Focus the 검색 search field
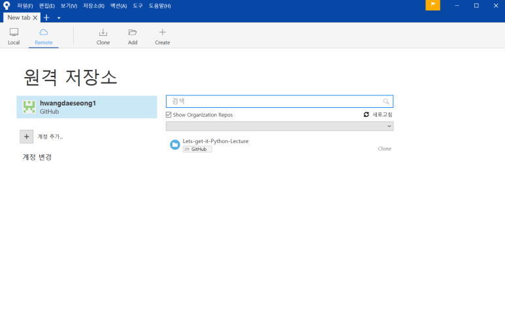The image size is (505, 330). click(280, 101)
